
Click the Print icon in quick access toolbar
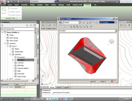click(18, 1)
